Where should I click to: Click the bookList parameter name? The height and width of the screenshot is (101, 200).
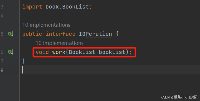(112, 52)
